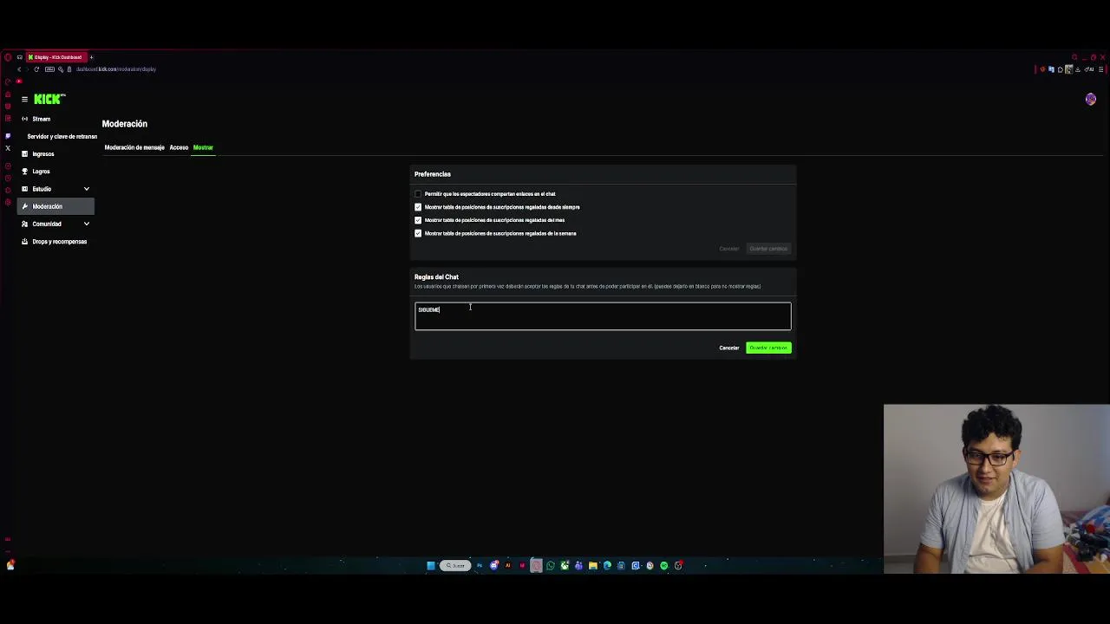Expand the Comunidad chevron

[87, 224]
